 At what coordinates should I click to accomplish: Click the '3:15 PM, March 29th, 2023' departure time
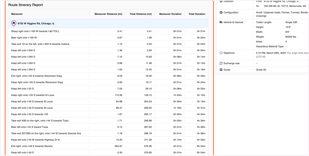271,53
